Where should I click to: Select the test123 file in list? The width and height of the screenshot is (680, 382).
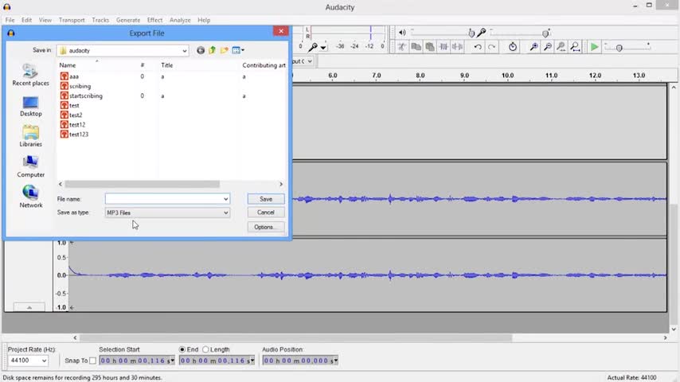[75, 134]
